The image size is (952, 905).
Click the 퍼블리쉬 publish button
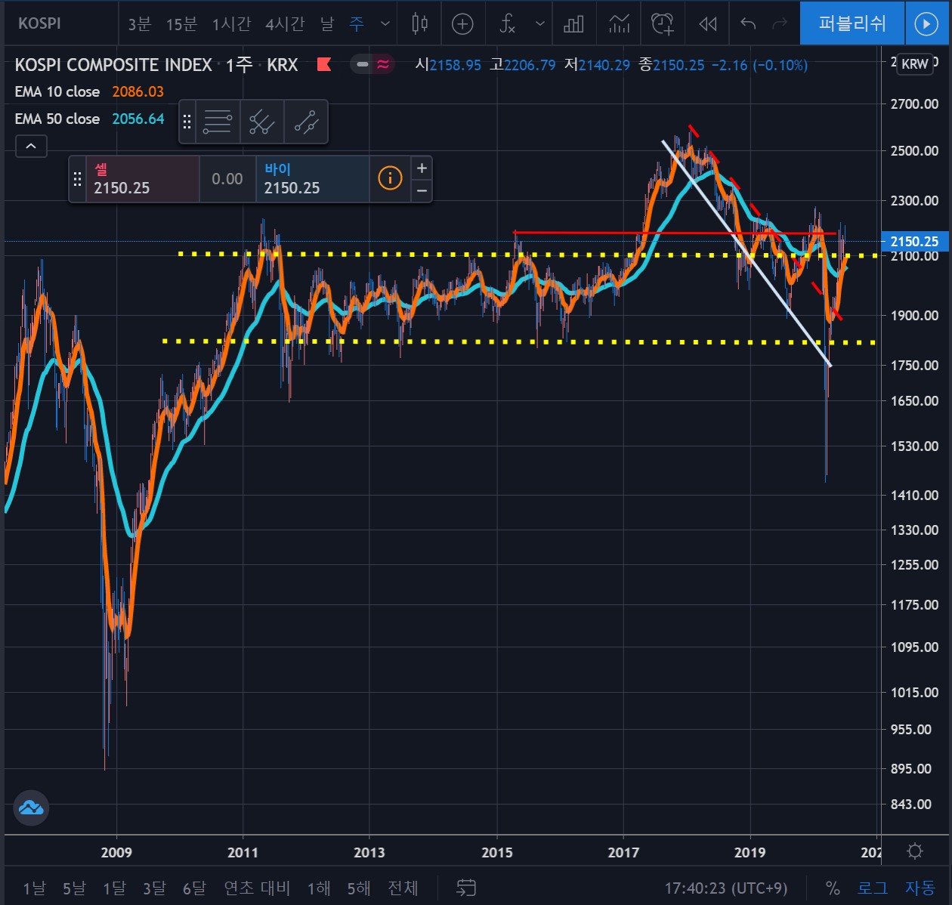pyautogui.click(x=852, y=23)
